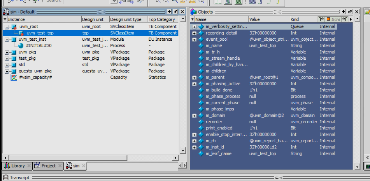Click the diamond icon beside m_name
Image resolution: width=370 pixels, height=181 pixels.
point(201,46)
